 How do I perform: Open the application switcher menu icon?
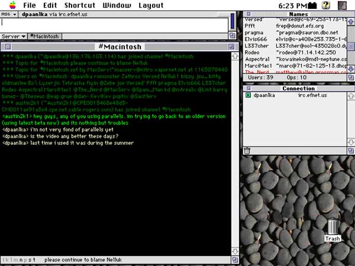(342, 5)
